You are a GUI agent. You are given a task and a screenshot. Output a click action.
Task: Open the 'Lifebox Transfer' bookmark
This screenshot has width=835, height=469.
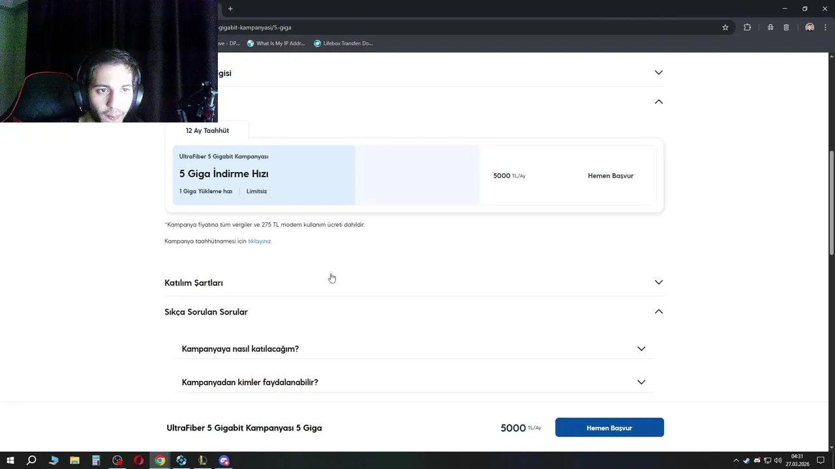(343, 44)
